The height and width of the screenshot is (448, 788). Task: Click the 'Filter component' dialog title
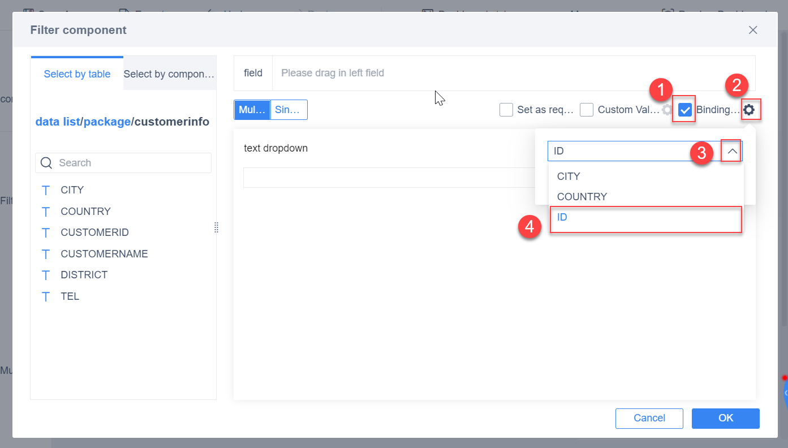79,30
